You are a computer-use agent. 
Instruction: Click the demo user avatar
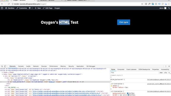coord(165,8)
